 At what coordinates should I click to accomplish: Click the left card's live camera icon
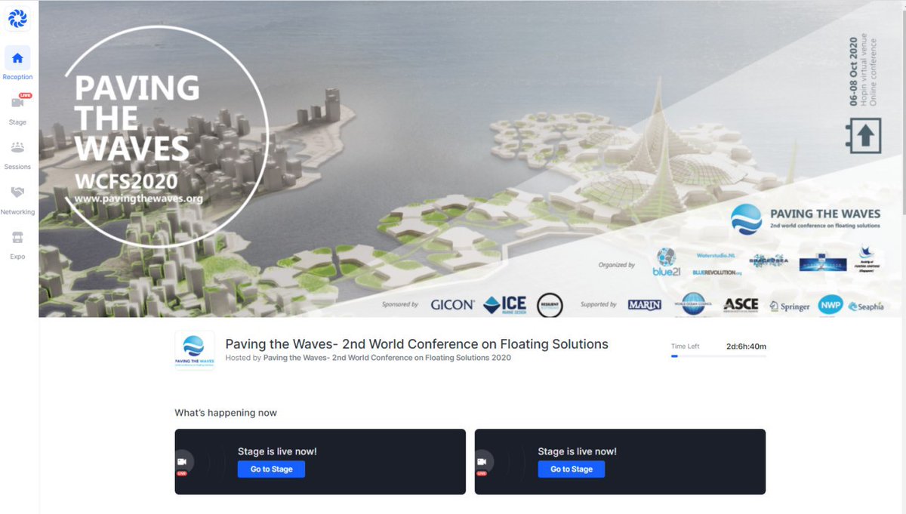point(182,462)
